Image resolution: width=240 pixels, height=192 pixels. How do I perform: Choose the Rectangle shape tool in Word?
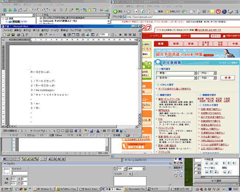(58, 131)
